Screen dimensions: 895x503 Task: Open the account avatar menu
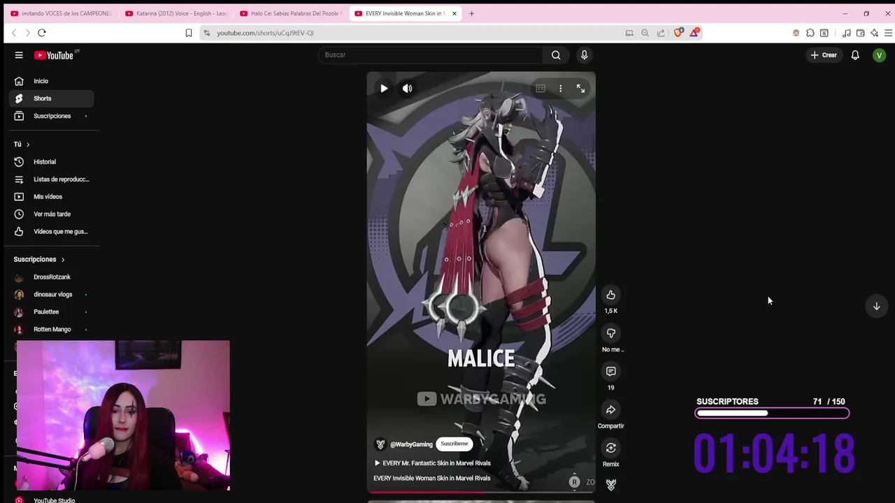click(879, 55)
